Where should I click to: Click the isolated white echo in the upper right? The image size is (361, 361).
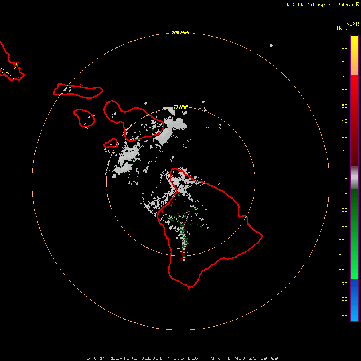pyautogui.click(x=271, y=45)
